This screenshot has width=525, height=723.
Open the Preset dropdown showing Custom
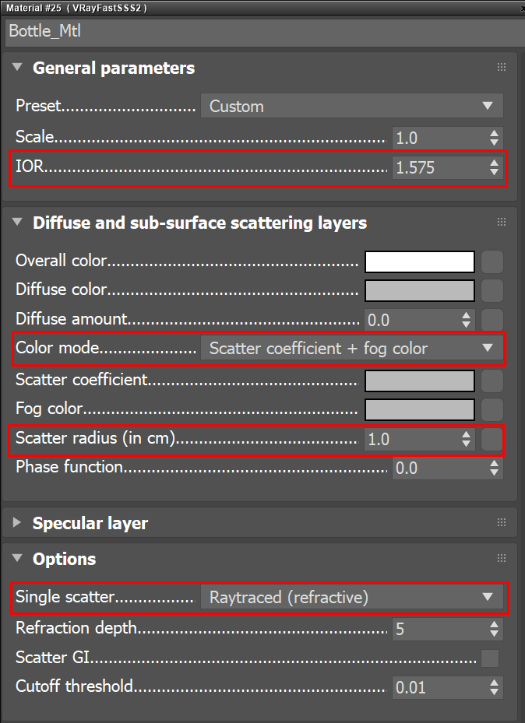click(x=351, y=106)
